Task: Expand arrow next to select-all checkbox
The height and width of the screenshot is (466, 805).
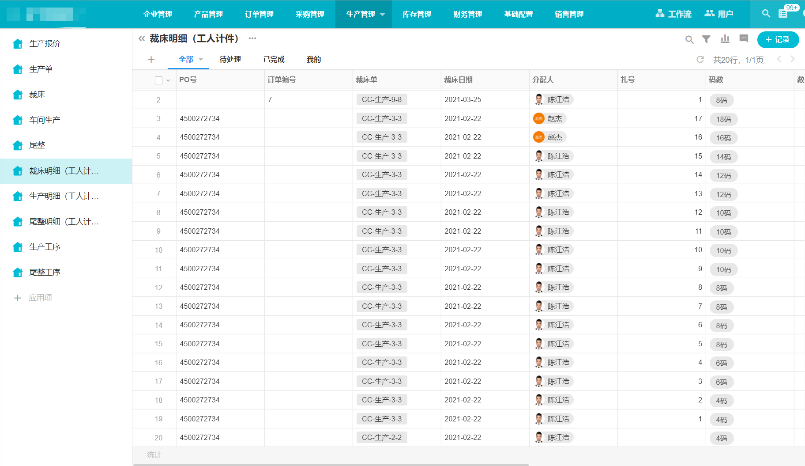Action: pyautogui.click(x=168, y=80)
